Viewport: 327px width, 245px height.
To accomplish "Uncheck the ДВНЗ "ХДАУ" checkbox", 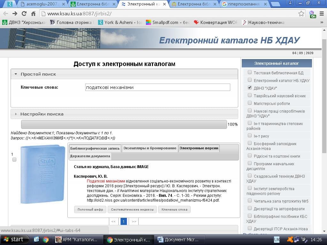I will pyautogui.click(x=250, y=87).
